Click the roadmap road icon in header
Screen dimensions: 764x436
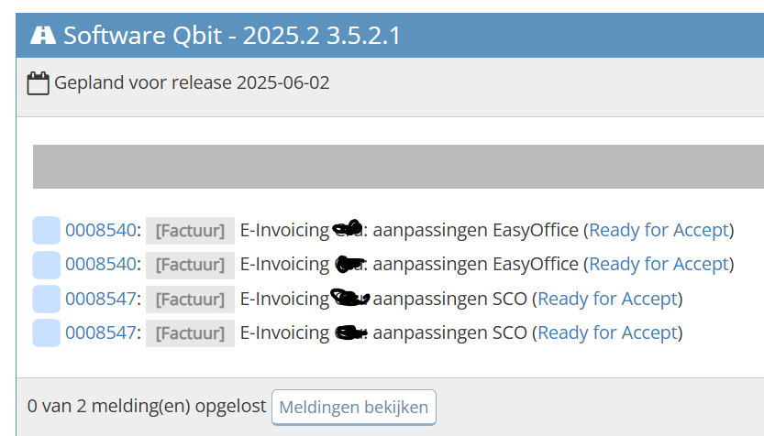click(x=42, y=36)
